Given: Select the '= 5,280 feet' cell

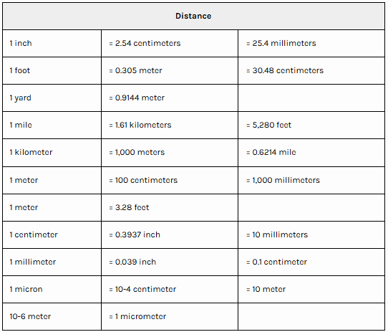Looking at the screenshot, I should point(311,125).
